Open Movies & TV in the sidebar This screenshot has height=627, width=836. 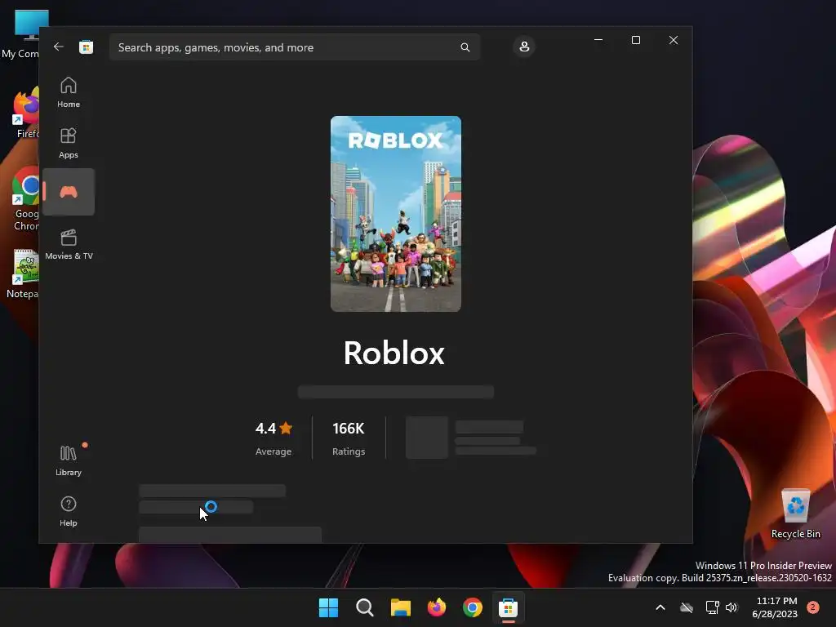pos(69,244)
